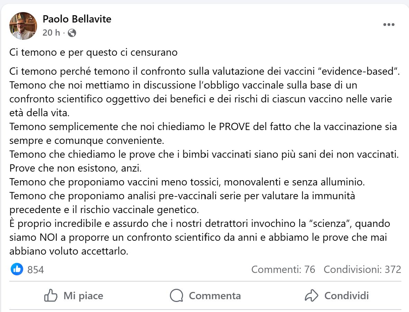The height and width of the screenshot is (312, 409).
Task: Click the word PROVE in the post
Action: (234, 127)
